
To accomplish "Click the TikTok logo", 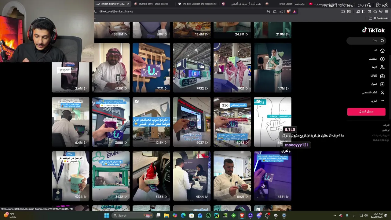I will pyautogui.click(x=373, y=30).
